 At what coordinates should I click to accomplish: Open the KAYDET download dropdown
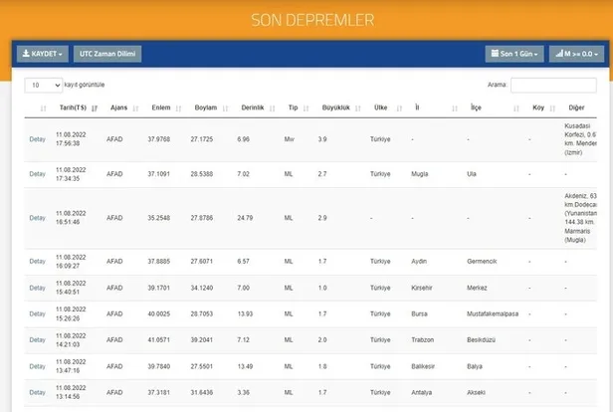point(43,54)
